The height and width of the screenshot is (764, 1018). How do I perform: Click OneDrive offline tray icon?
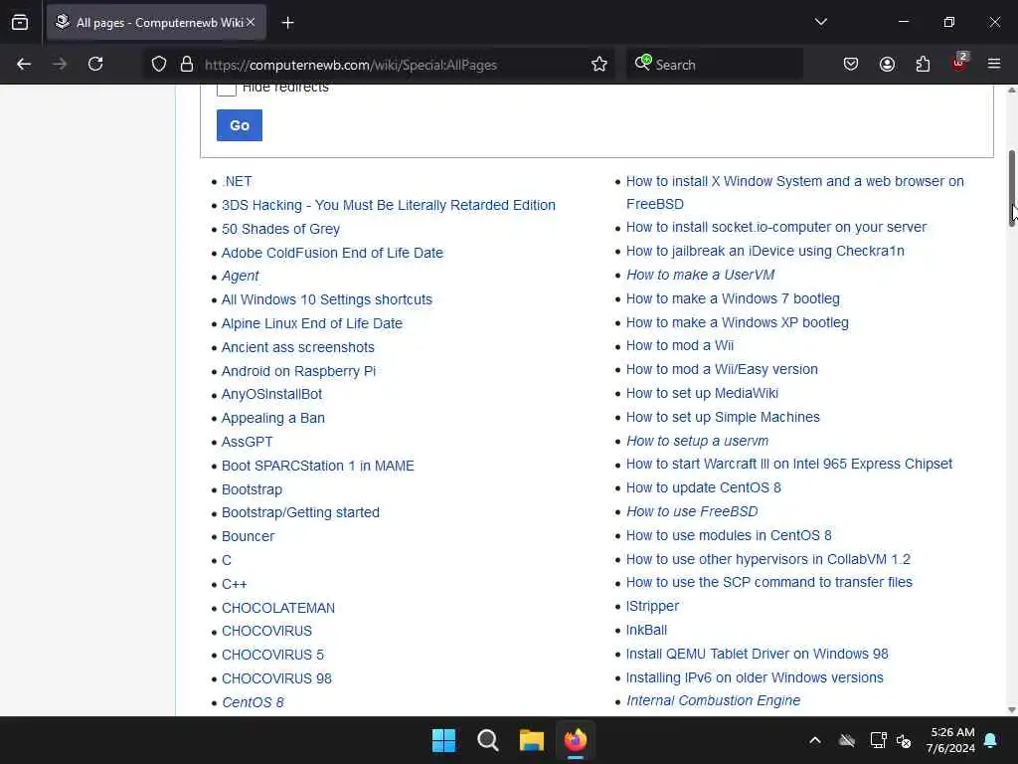click(847, 740)
